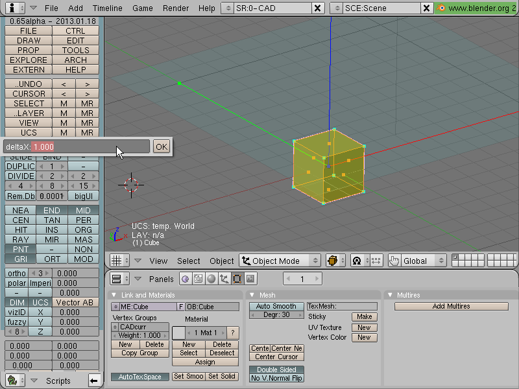Open the Timeline menu
Viewport: 519px width, 389px height.
click(107, 8)
